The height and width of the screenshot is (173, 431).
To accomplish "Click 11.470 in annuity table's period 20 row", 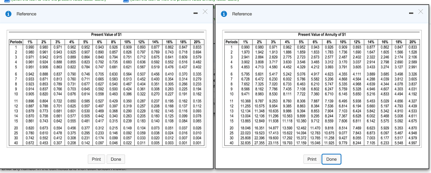I will click(315, 128).
